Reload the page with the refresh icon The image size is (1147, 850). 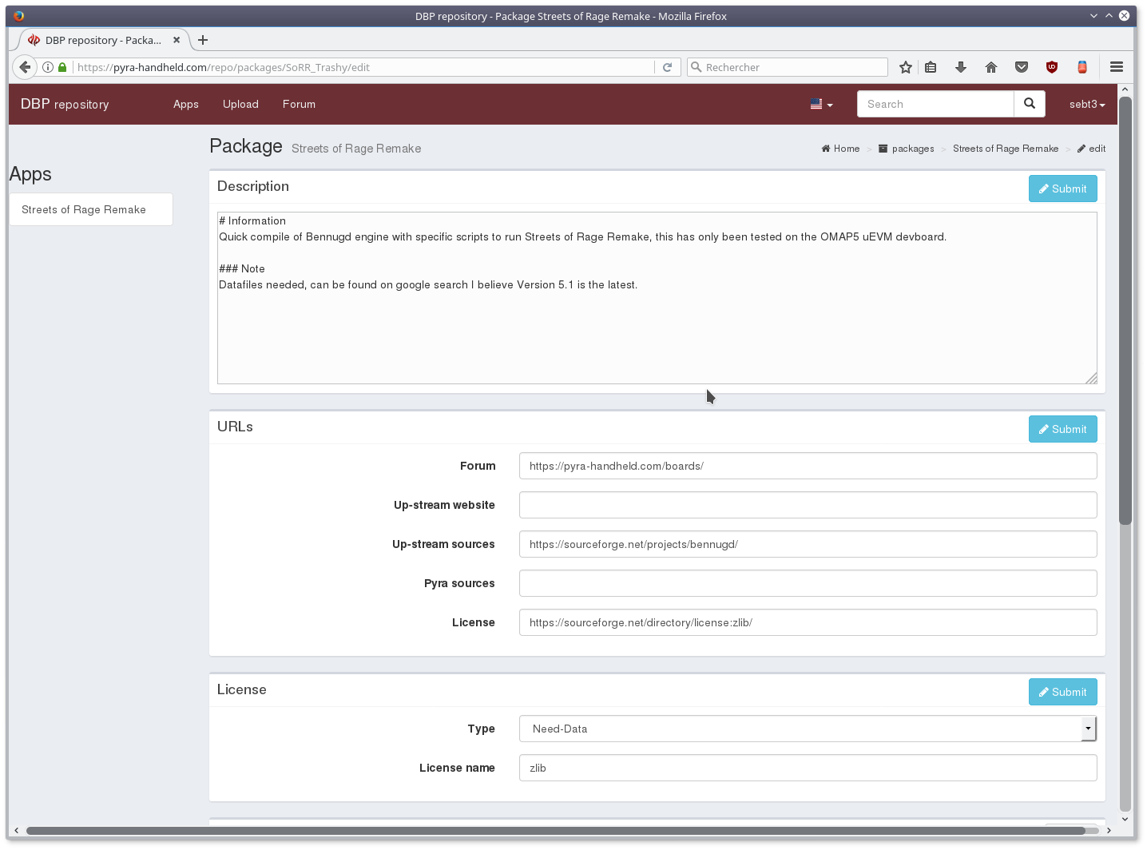667,67
